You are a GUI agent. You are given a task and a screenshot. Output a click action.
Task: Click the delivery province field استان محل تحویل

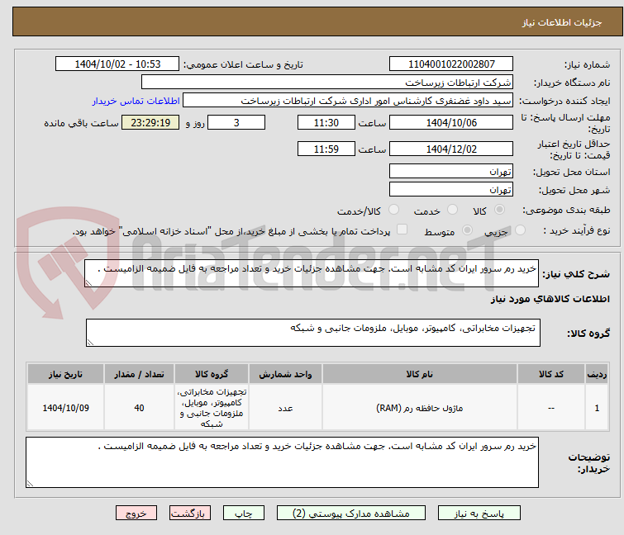451,171
